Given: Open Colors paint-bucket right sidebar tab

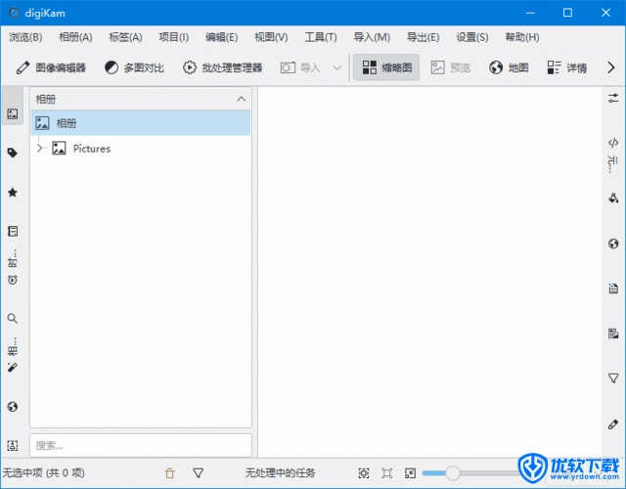Looking at the screenshot, I should pyautogui.click(x=613, y=198).
